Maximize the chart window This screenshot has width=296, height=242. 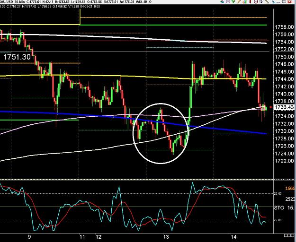point(284,1)
